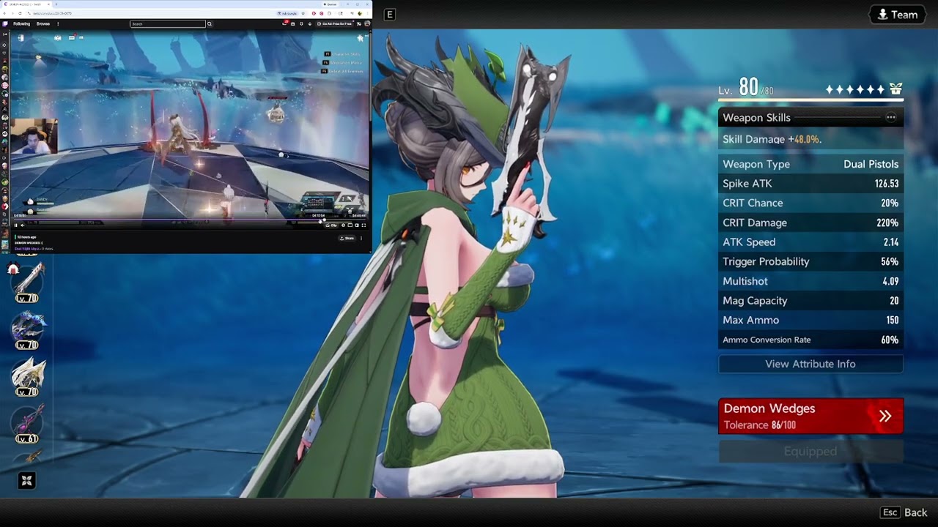This screenshot has width=938, height=527.
Task: Open a new browser tab
Action: [56, 4]
